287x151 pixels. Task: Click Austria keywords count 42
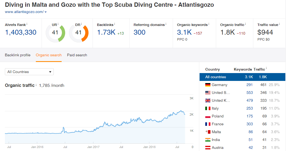pos(251,147)
